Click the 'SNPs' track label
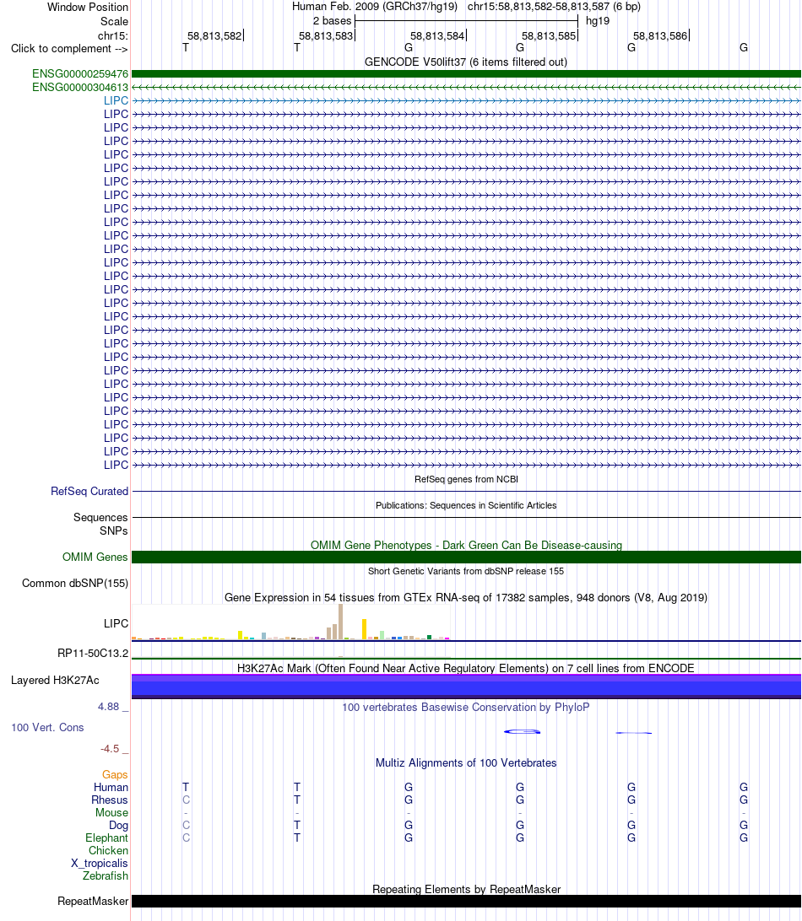The height and width of the screenshot is (921, 802). point(113,531)
